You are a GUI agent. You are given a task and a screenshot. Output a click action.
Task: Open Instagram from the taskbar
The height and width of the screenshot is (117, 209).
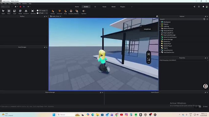pos(126,115)
